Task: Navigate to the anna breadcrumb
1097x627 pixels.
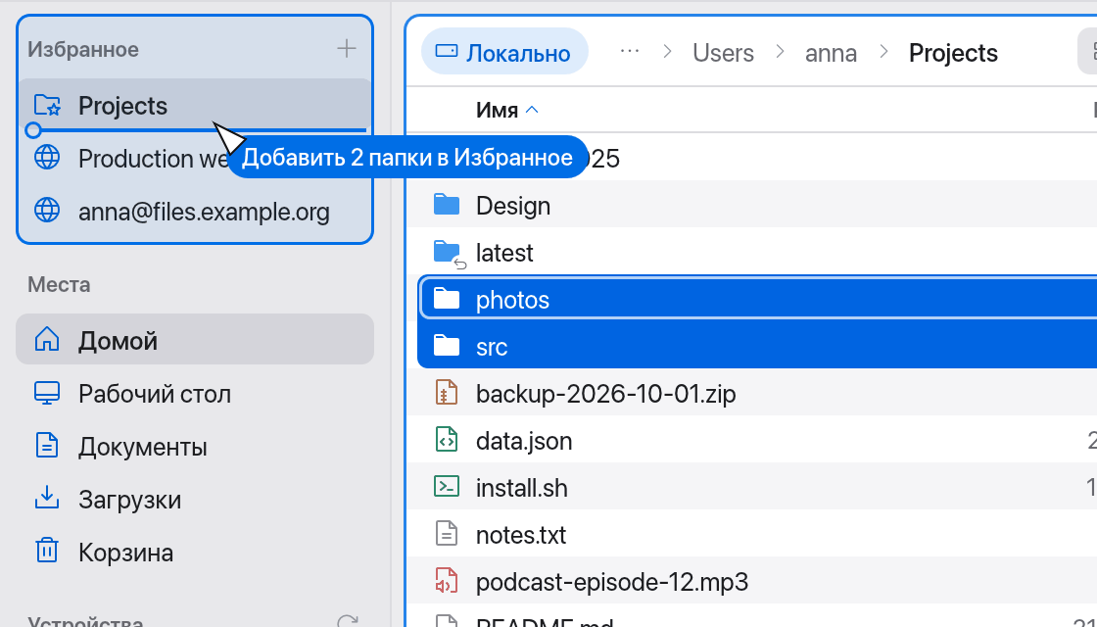Action: coord(832,53)
